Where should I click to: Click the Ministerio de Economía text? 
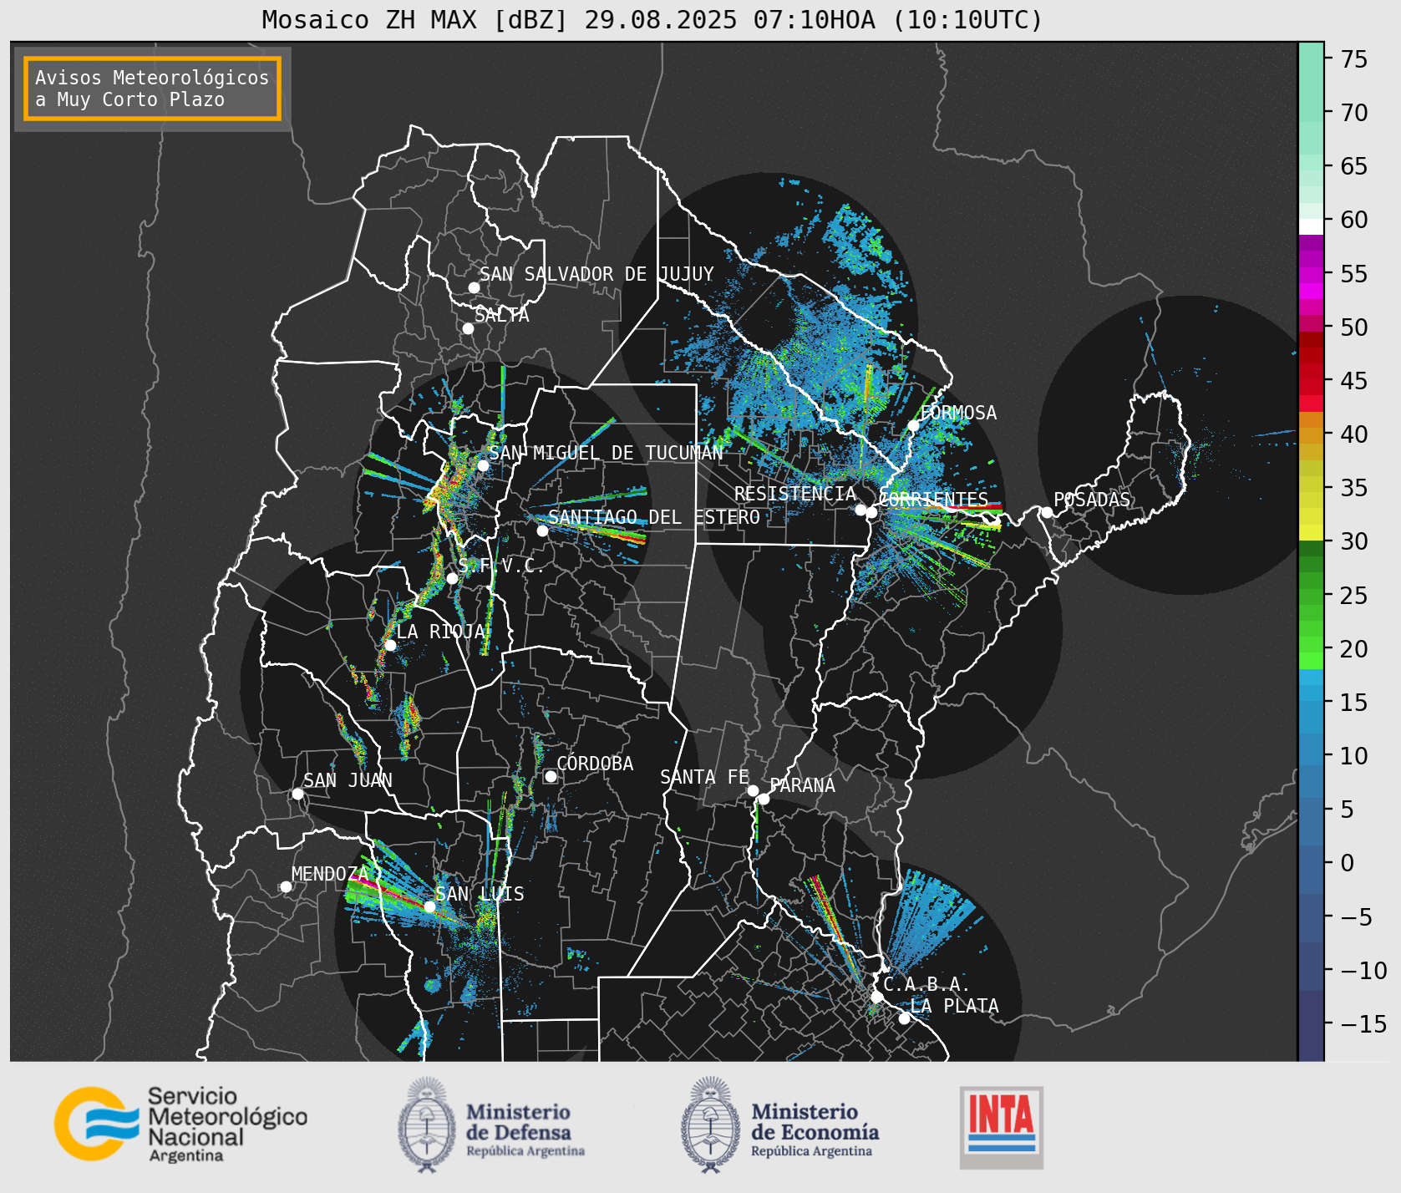(815, 1132)
